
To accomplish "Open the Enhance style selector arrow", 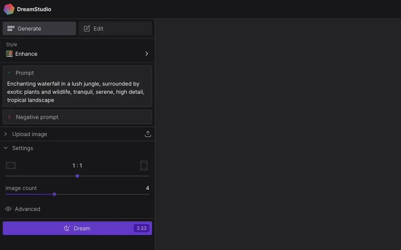I will coord(147,54).
